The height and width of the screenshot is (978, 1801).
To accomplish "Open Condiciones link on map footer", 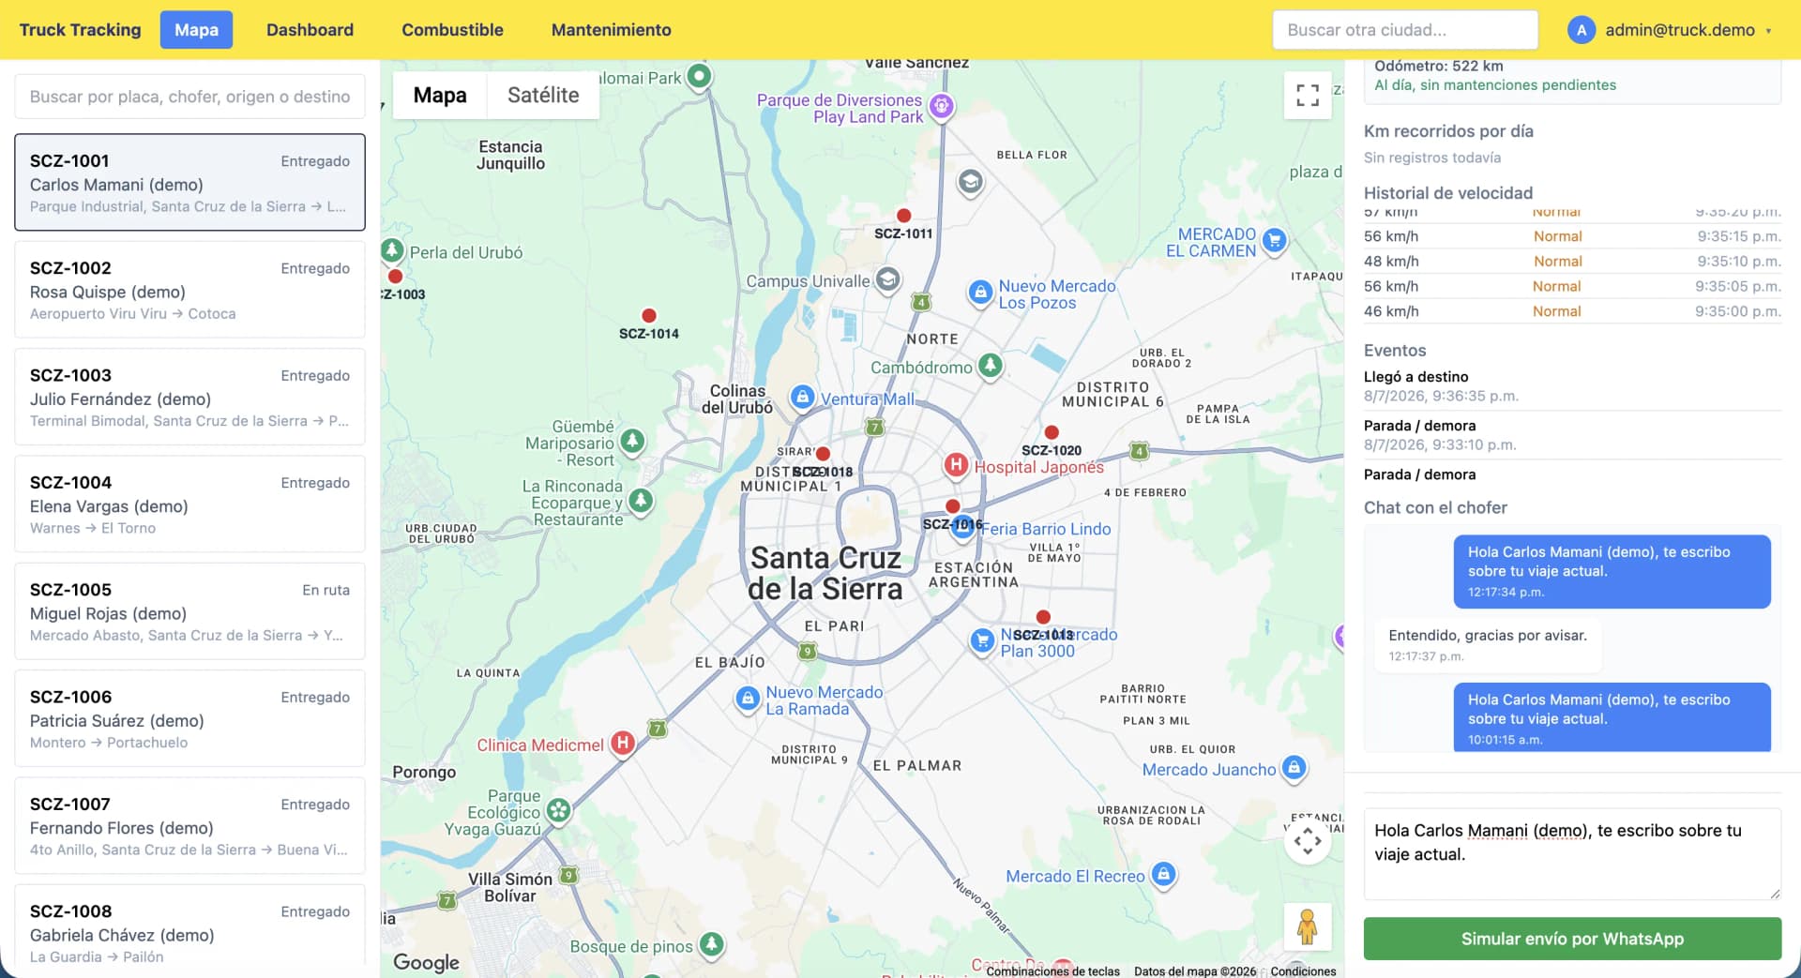I will (x=1303, y=971).
